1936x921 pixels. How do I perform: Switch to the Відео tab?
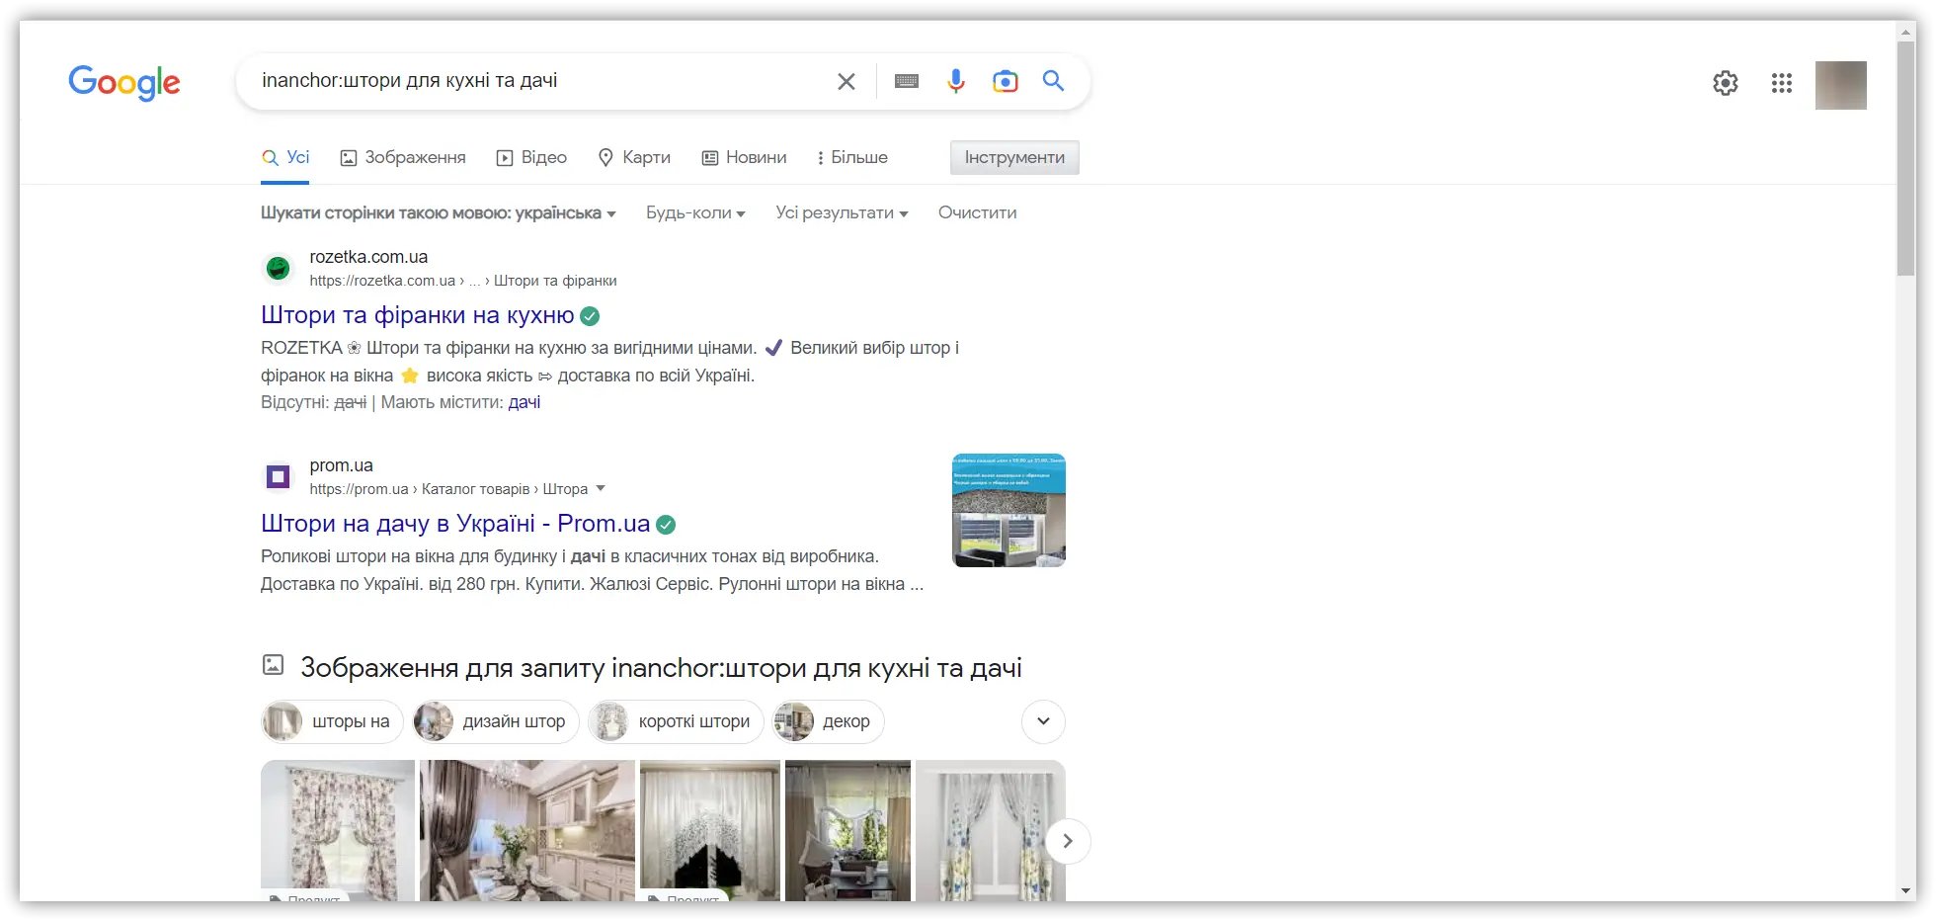531,157
